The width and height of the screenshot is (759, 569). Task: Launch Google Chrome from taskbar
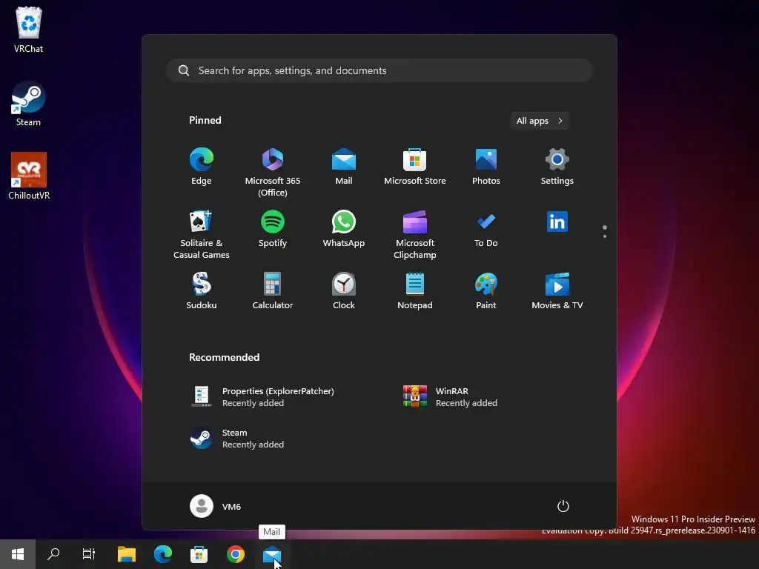click(236, 554)
